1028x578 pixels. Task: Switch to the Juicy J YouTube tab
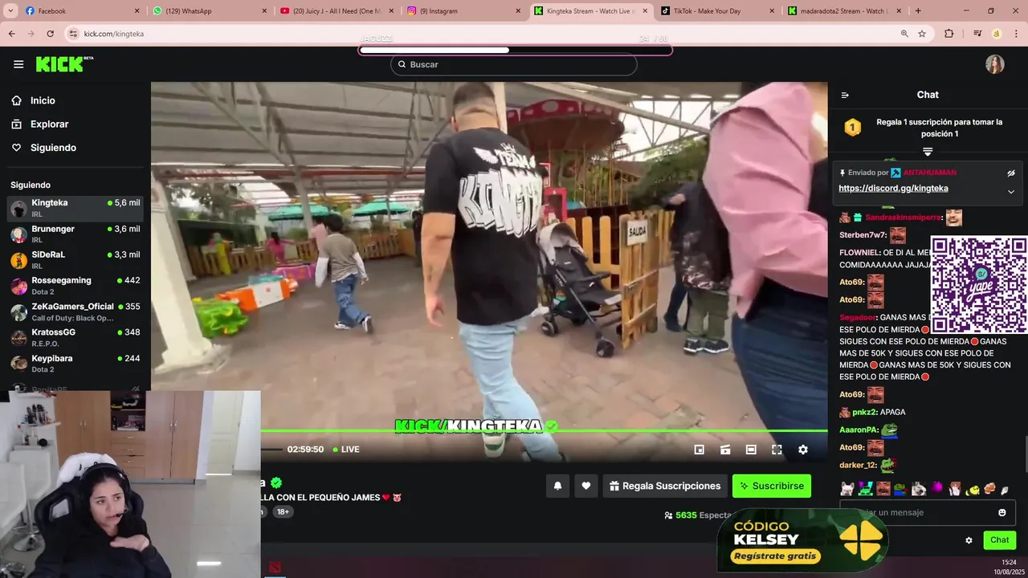tap(337, 11)
